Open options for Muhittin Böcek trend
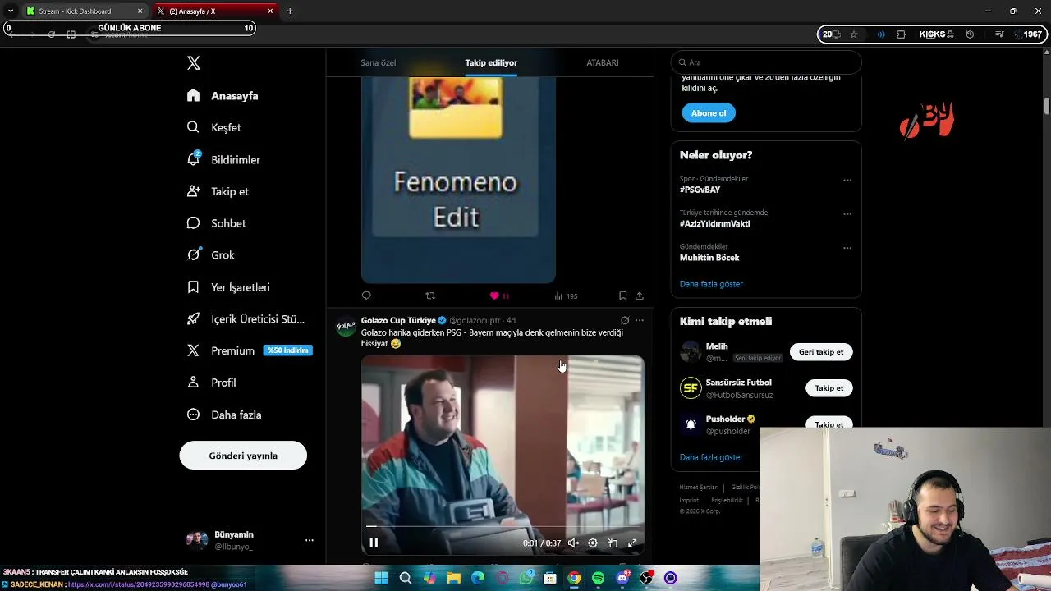Image resolution: width=1051 pixels, height=591 pixels. pos(847,247)
